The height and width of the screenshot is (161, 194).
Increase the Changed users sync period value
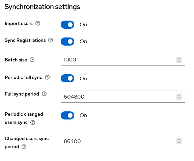[x=179, y=140]
